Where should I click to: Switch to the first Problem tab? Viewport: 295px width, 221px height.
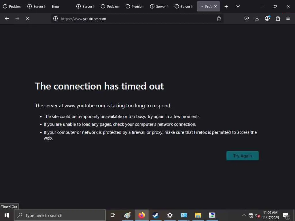pos(12,6)
